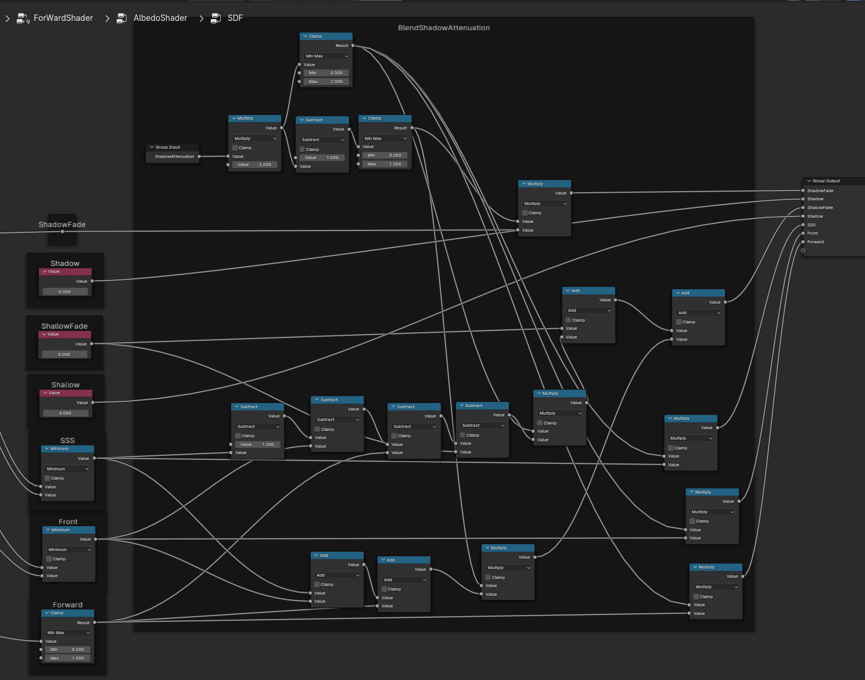The image size is (865, 680).
Task: Click the AlbedoShader node tree icon
Action: point(121,19)
